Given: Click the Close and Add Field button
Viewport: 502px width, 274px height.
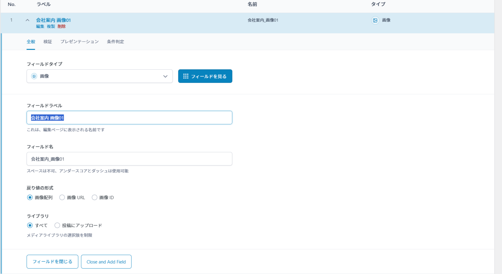Looking at the screenshot, I should [x=106, y=262].
